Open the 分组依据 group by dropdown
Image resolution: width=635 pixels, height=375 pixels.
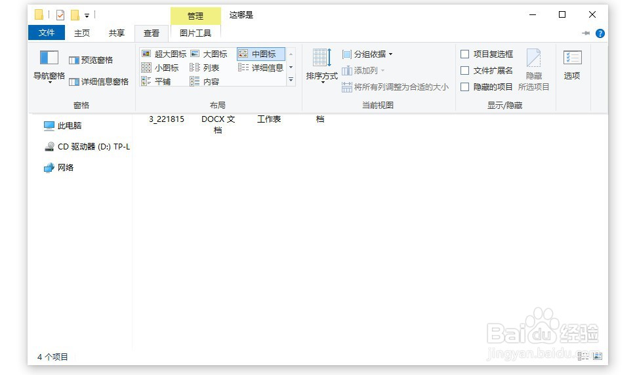coord(367,54)
